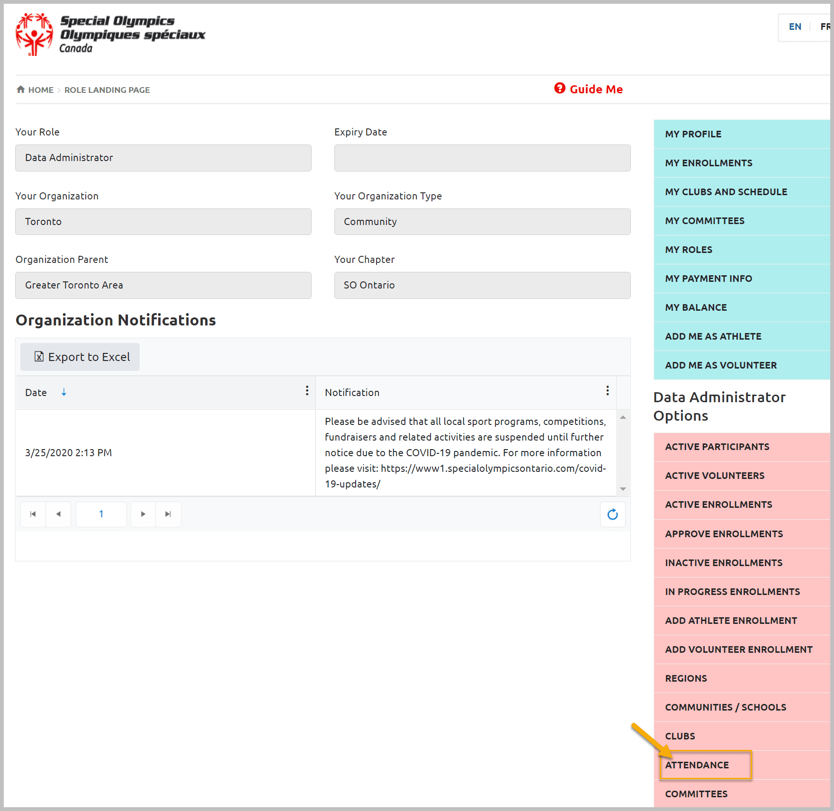Select page 1 in the pager

pos(101,514)
